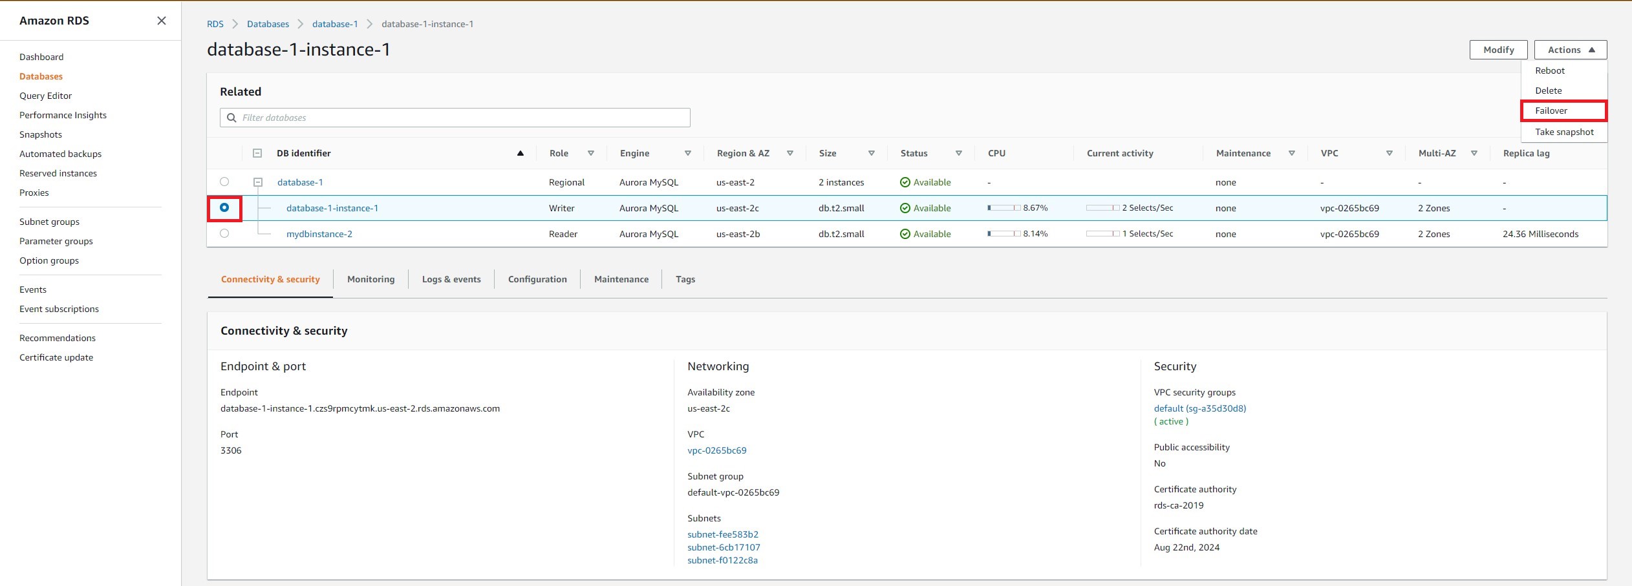
Task: Sort table by Region & AZ arrow
Action: coord(790,153)
